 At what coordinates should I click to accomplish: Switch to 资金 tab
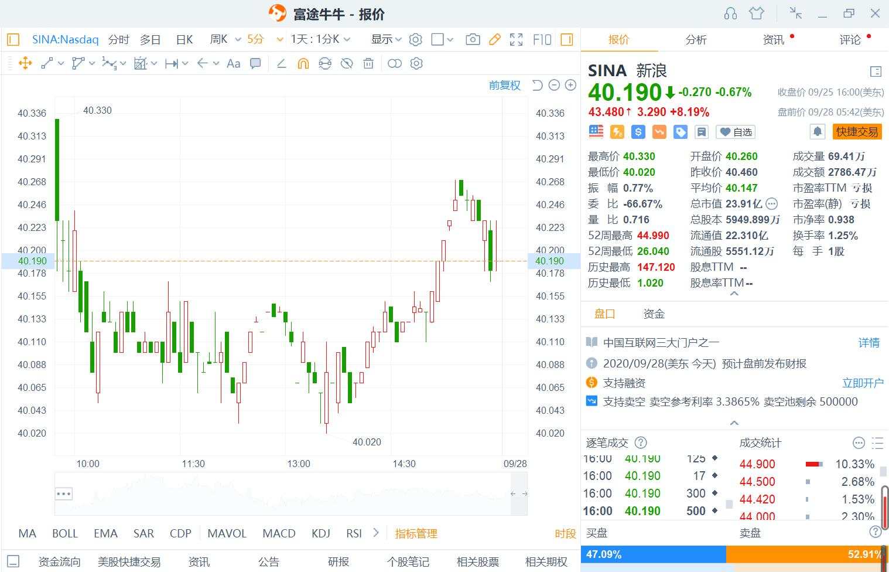[654, 314]
